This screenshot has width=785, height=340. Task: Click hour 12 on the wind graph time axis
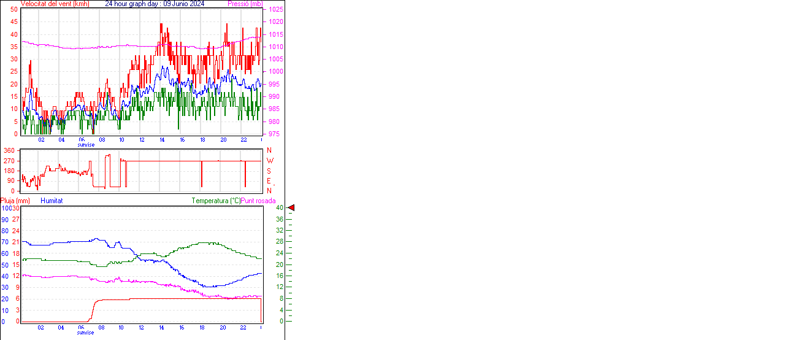[x=142, y=140]
